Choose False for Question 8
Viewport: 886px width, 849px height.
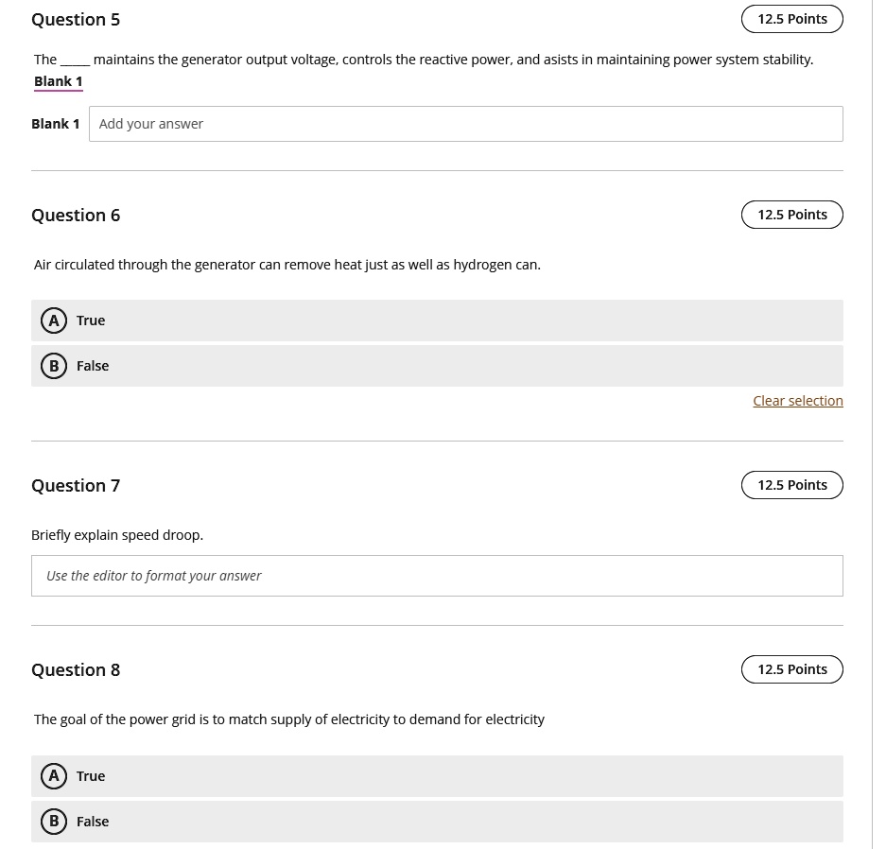click(437, 822)
